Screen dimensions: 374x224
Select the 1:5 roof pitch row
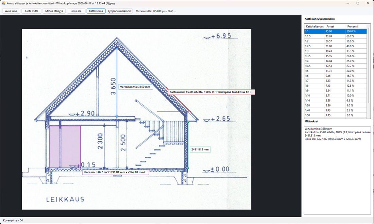pos(336,71)
